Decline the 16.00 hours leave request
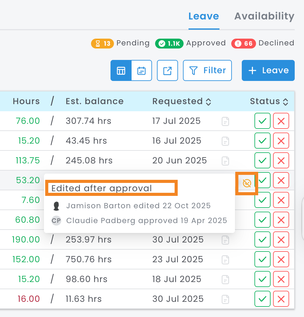The image size is (304, 317). pyautogui.click(x=281, y=299)
